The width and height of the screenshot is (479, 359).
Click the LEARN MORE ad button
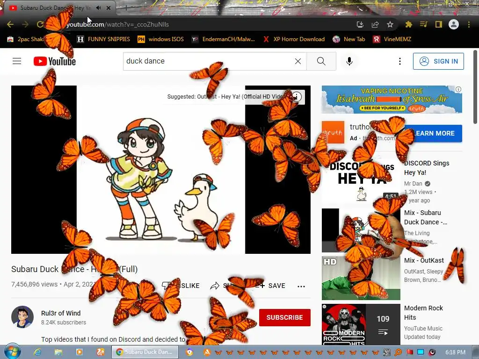433,133
